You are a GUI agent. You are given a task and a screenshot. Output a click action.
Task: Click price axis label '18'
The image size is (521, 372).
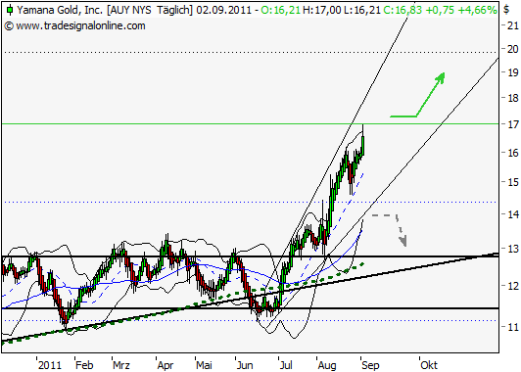pos(513,98)
